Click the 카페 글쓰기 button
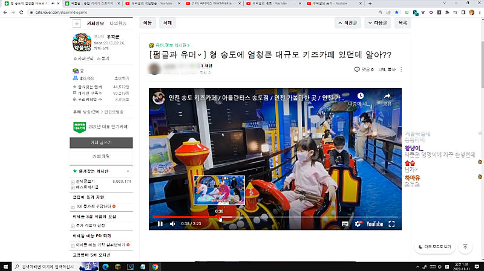This screenshot has height=271, width=484. click(x=100, y=142)
